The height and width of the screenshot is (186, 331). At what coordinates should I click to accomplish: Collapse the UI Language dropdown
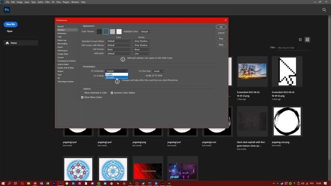pyautogui.click(x=117, y=71)
